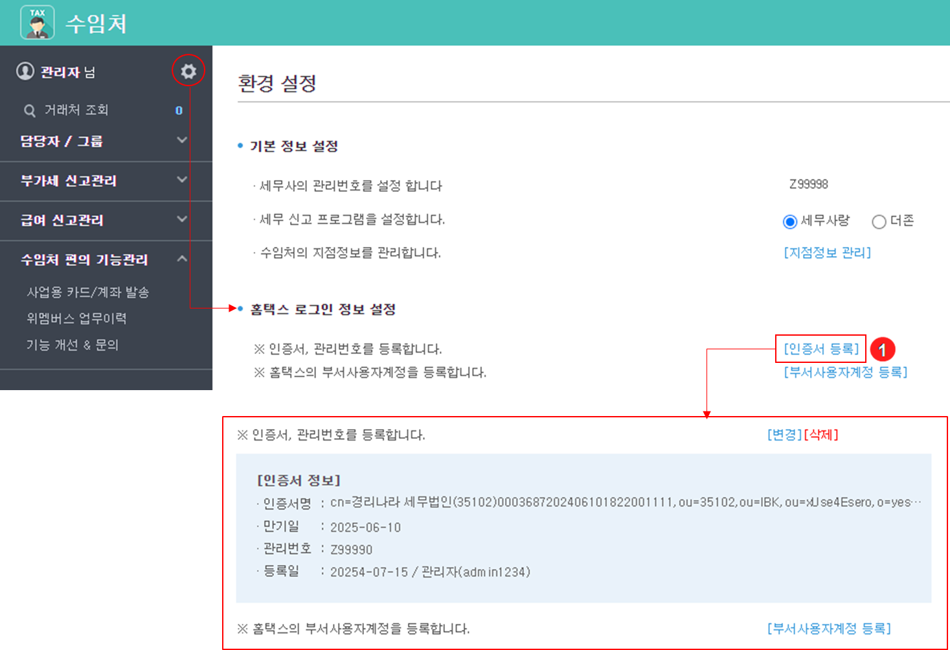Select the 세무사랑 radio button
This screenshot has height=650, width=950.
pos(789,222)
